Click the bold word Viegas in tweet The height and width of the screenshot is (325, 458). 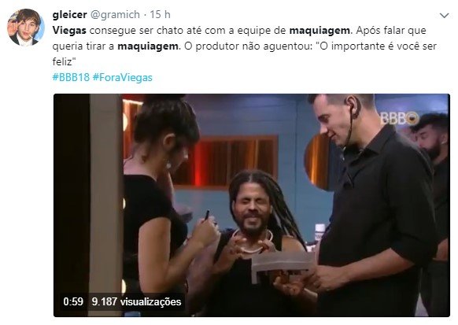click(69, 31)
